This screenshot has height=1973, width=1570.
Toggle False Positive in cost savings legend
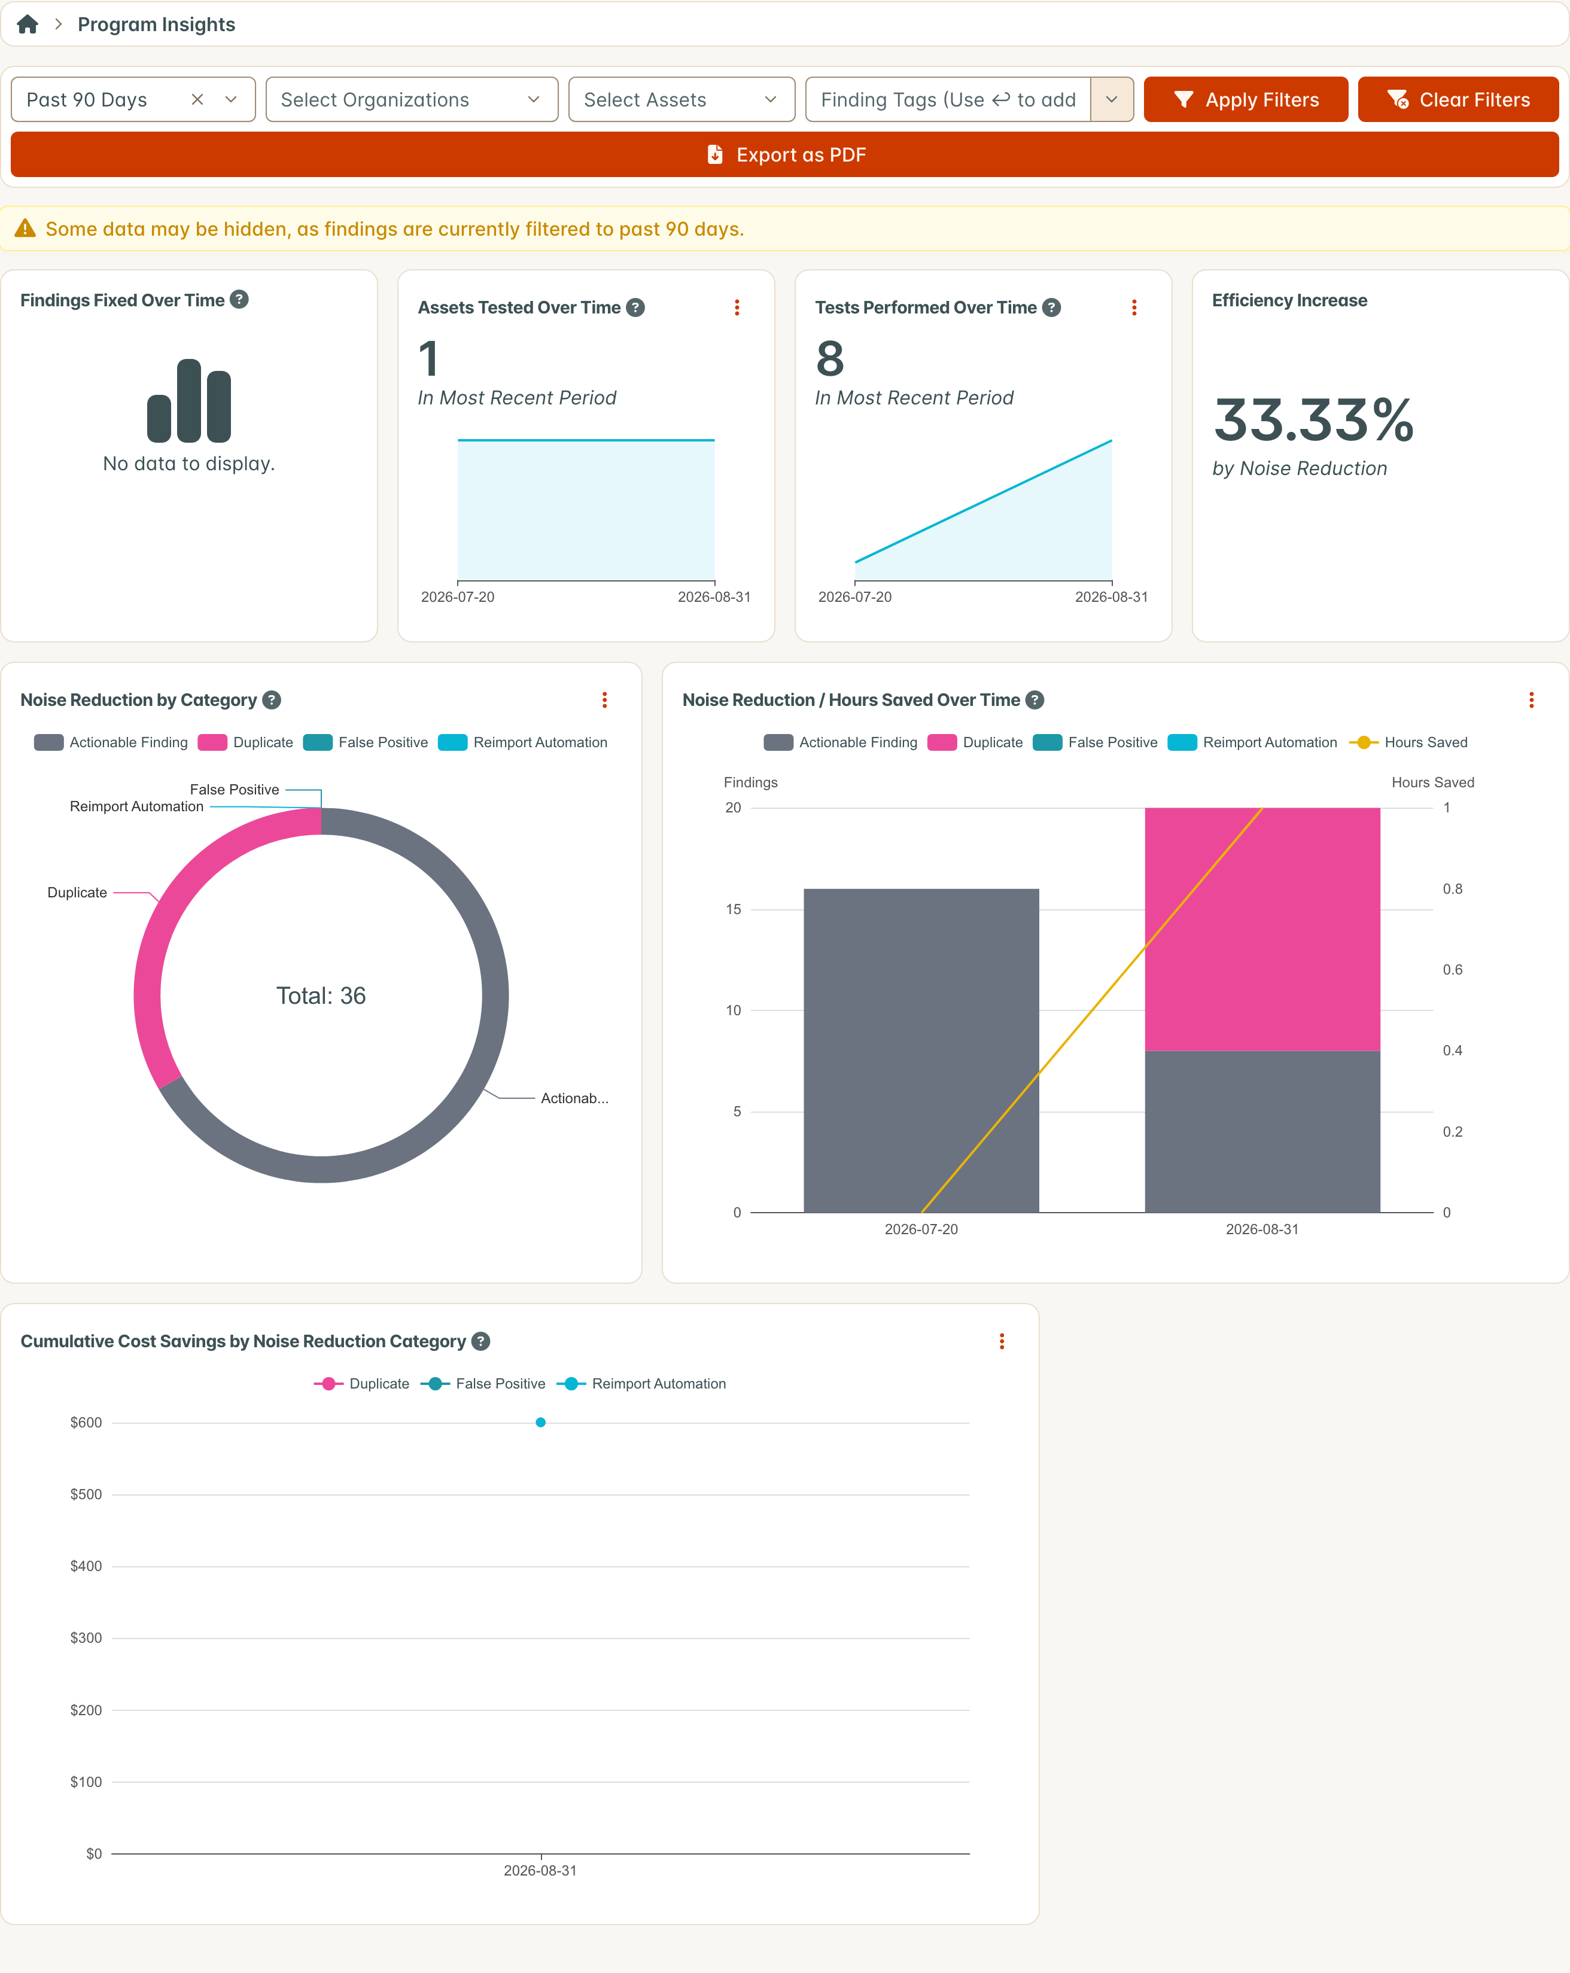(x=482, y=1384)
